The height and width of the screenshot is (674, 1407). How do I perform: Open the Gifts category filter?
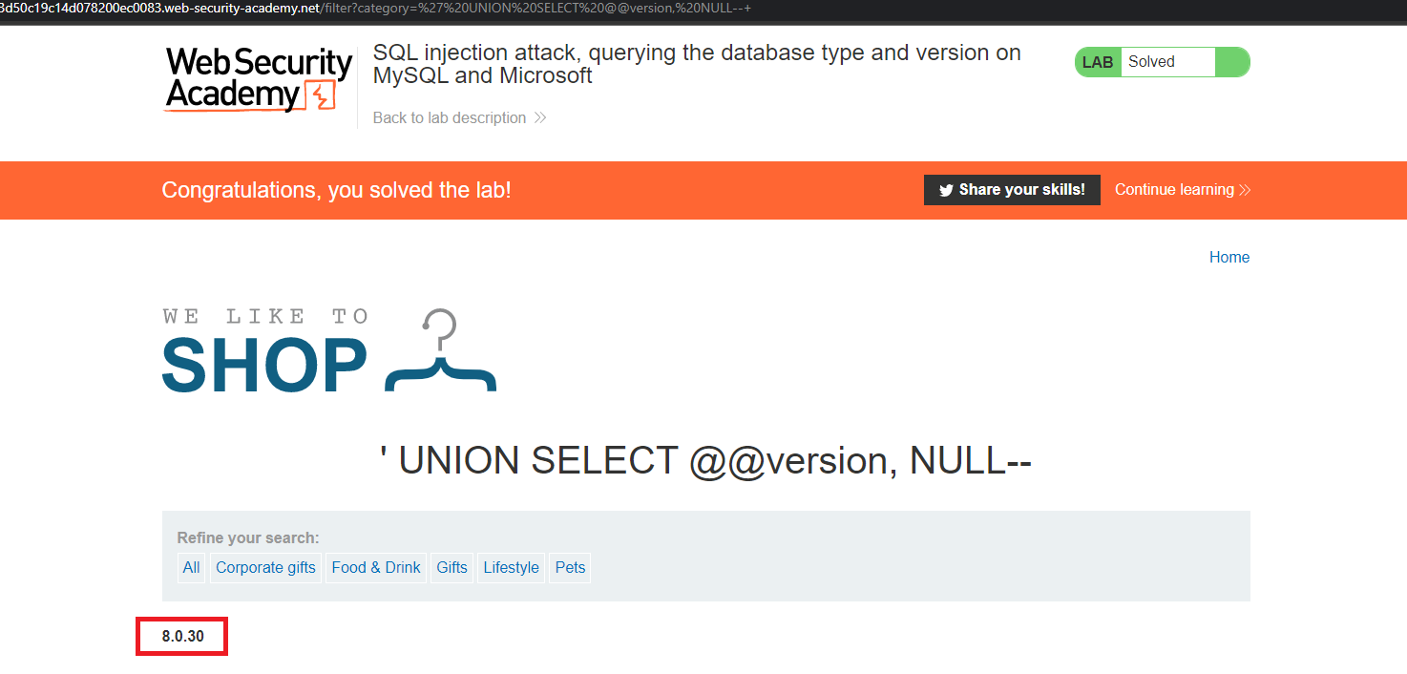point(451,568)
